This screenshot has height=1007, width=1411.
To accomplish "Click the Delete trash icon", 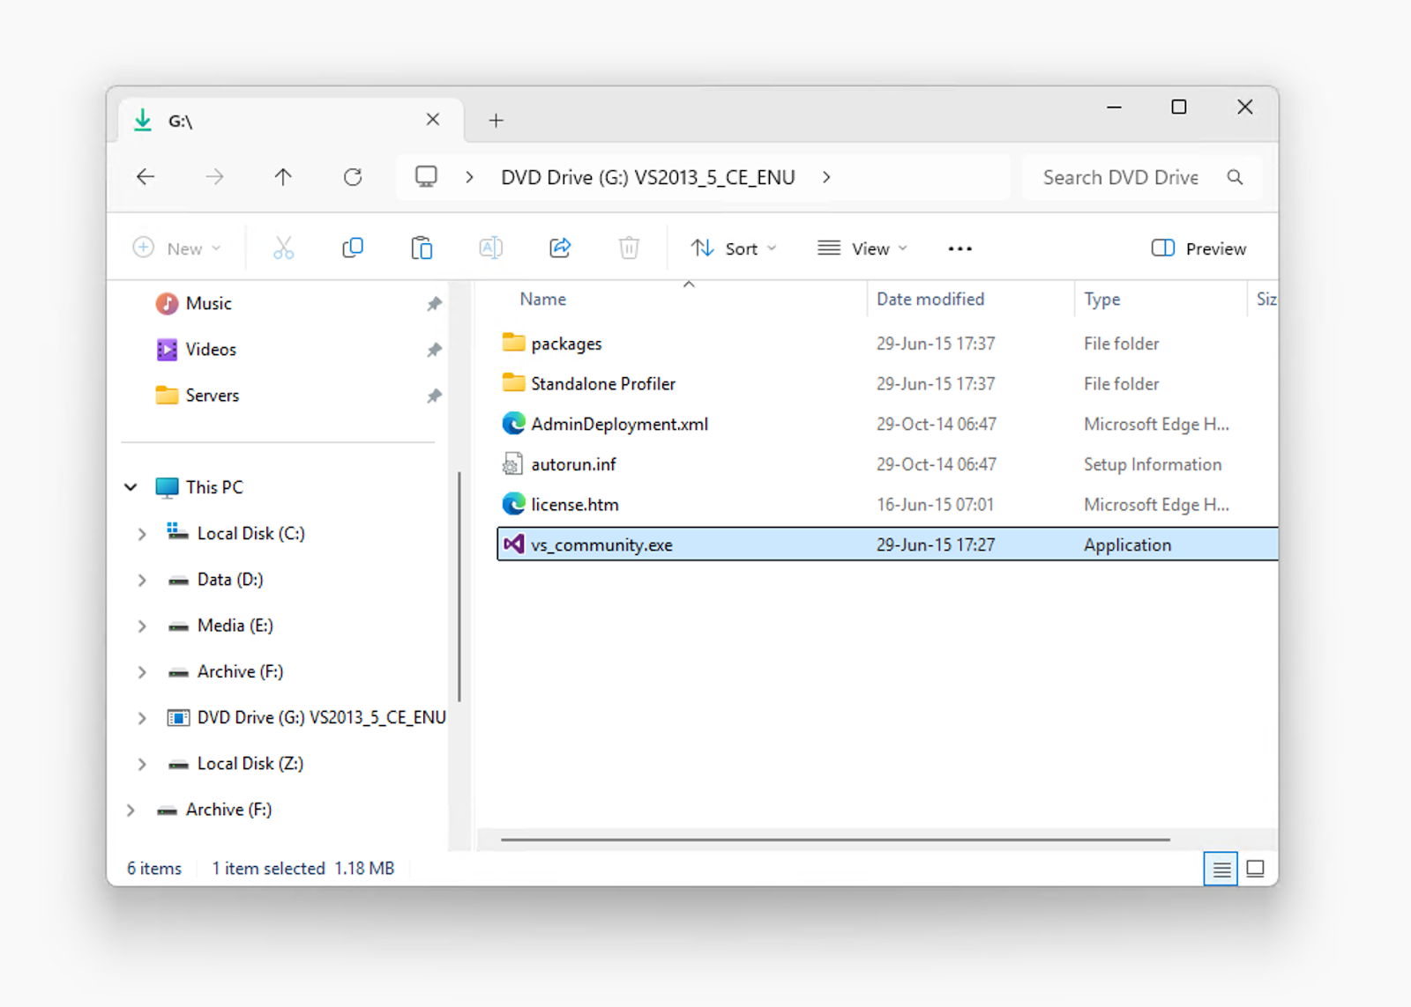I will click(629, 248).
